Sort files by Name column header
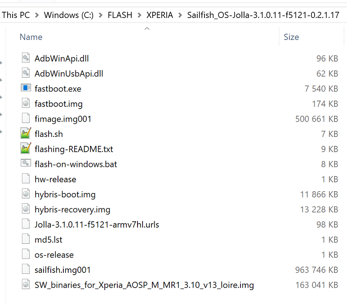Viewport: 347px width, 303px height. (31, 37)
